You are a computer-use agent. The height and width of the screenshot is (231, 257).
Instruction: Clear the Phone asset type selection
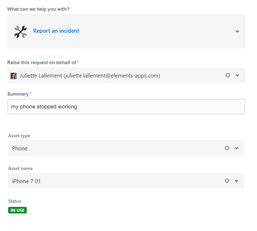point(227,148)
